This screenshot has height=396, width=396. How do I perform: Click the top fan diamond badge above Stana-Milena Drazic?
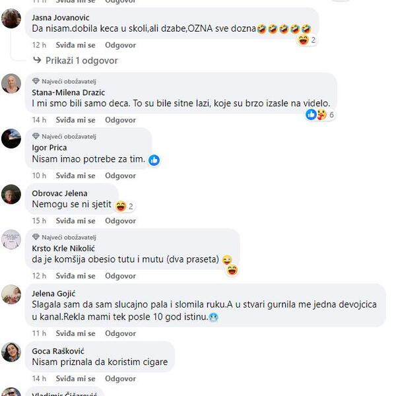click(36, 81)
